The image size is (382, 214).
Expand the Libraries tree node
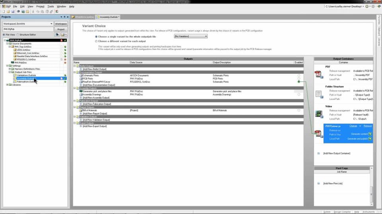[x=7, y=85]
